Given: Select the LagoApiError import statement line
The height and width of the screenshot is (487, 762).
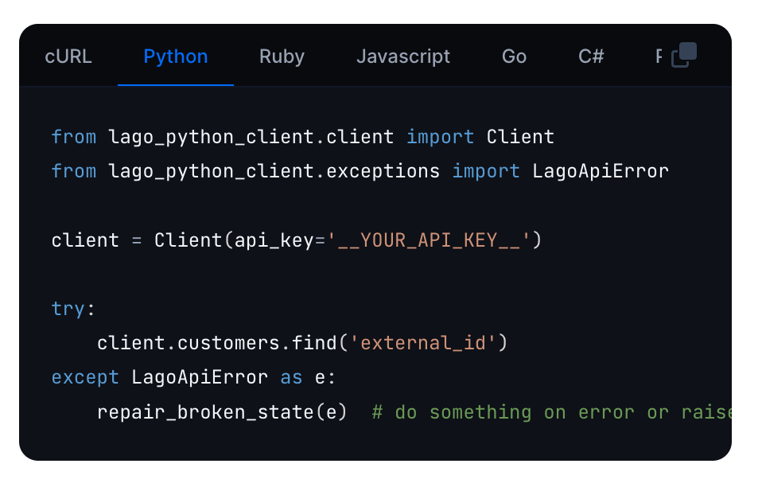Looking at the screenshot, I should tap(358, 170).
